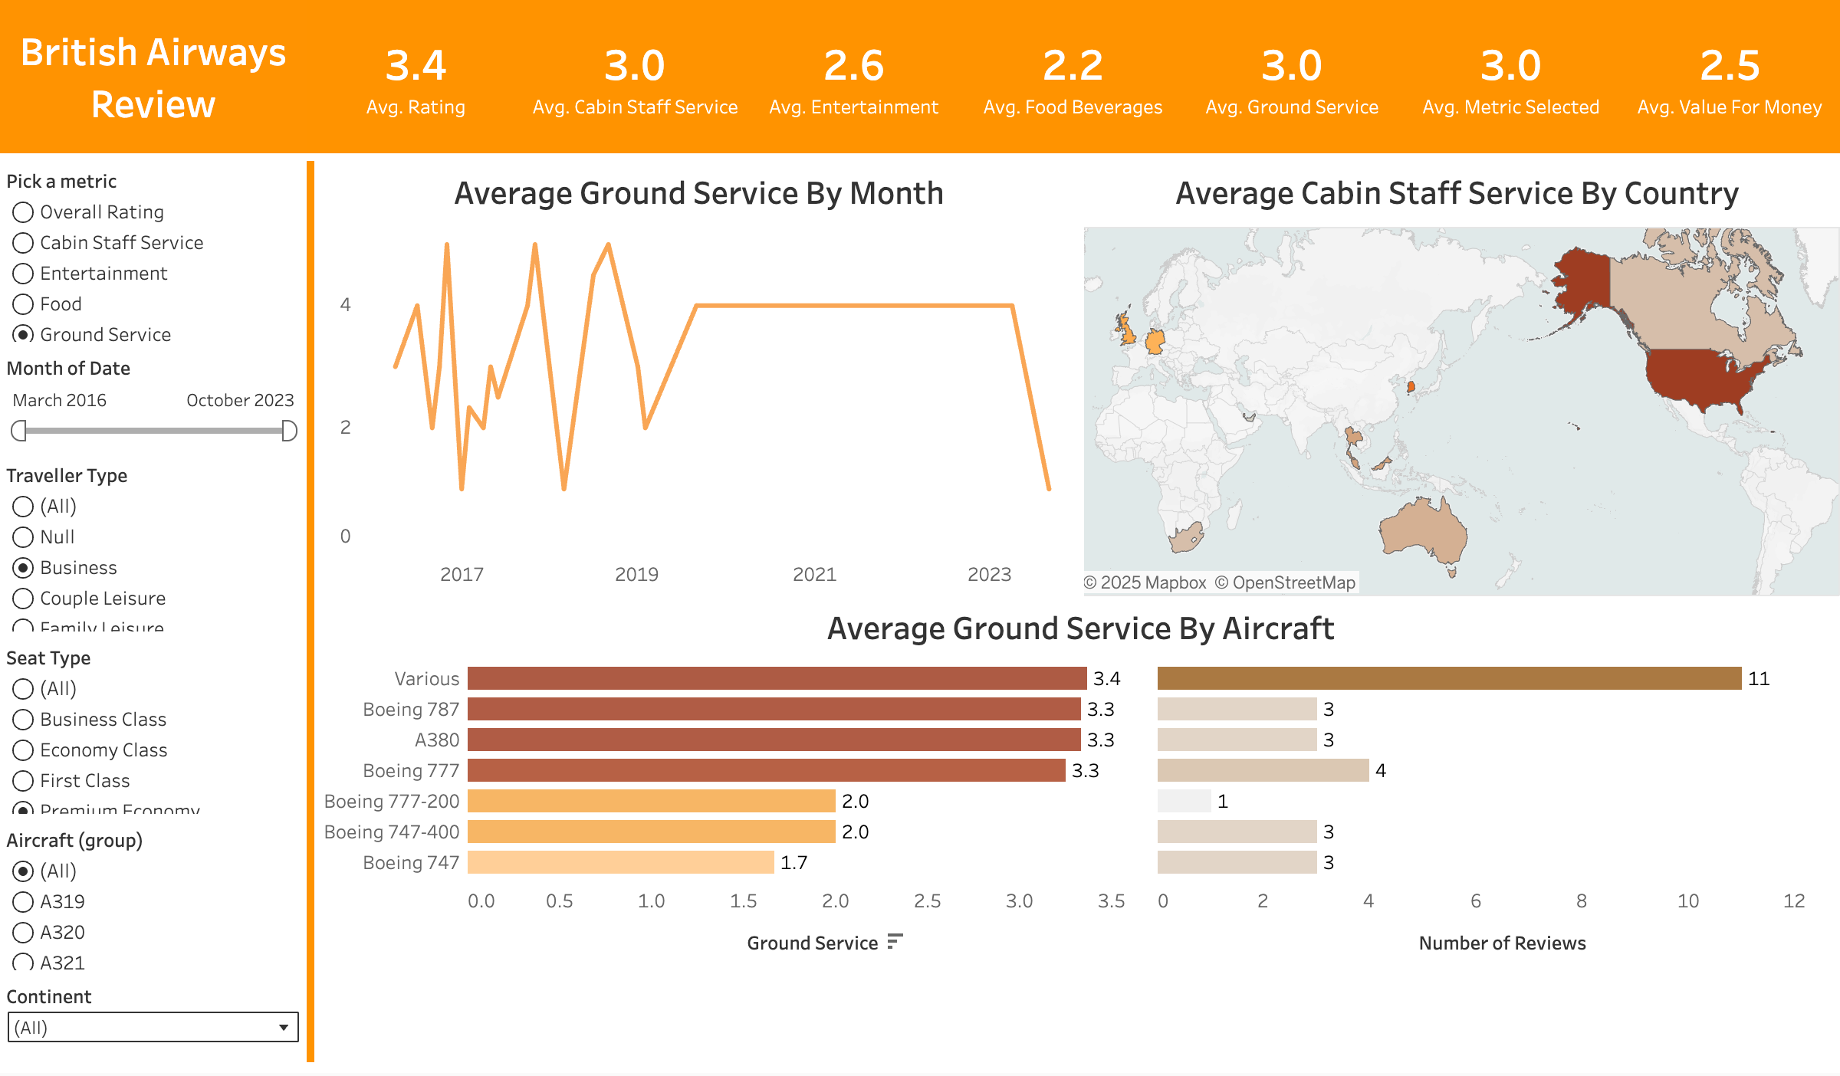
Task: Click the British Airways Review title
Action: (x=153, y=78)
